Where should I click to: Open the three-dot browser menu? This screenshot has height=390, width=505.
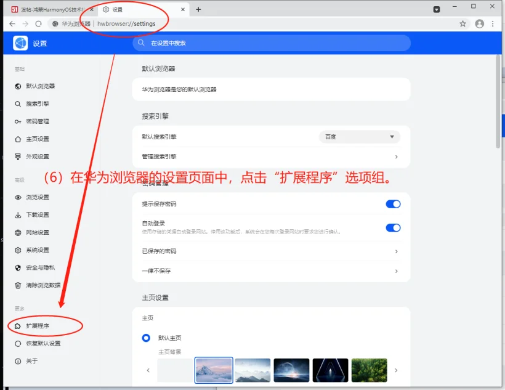[x=493, y=23]
